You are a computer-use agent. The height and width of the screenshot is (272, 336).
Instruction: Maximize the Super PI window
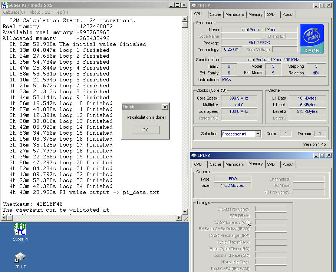[x=177, y=5]
